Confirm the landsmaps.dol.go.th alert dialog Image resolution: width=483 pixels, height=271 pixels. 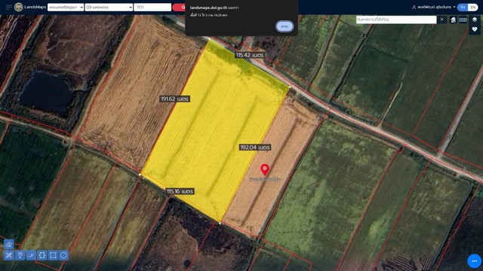(x=285, y=26)
